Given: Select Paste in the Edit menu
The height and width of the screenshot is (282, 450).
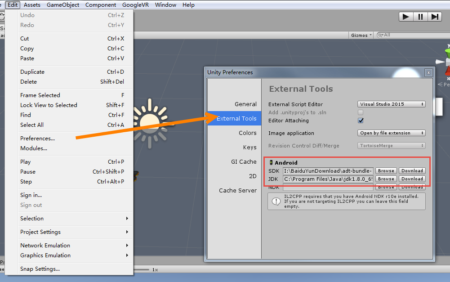Looking at the screenshot, I should (76, 58).
